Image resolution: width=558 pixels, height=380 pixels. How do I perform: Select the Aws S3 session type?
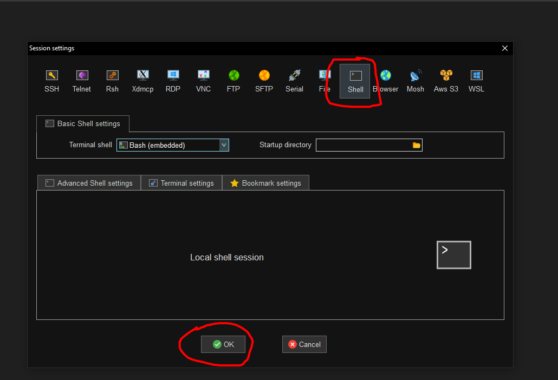[446, 81]
